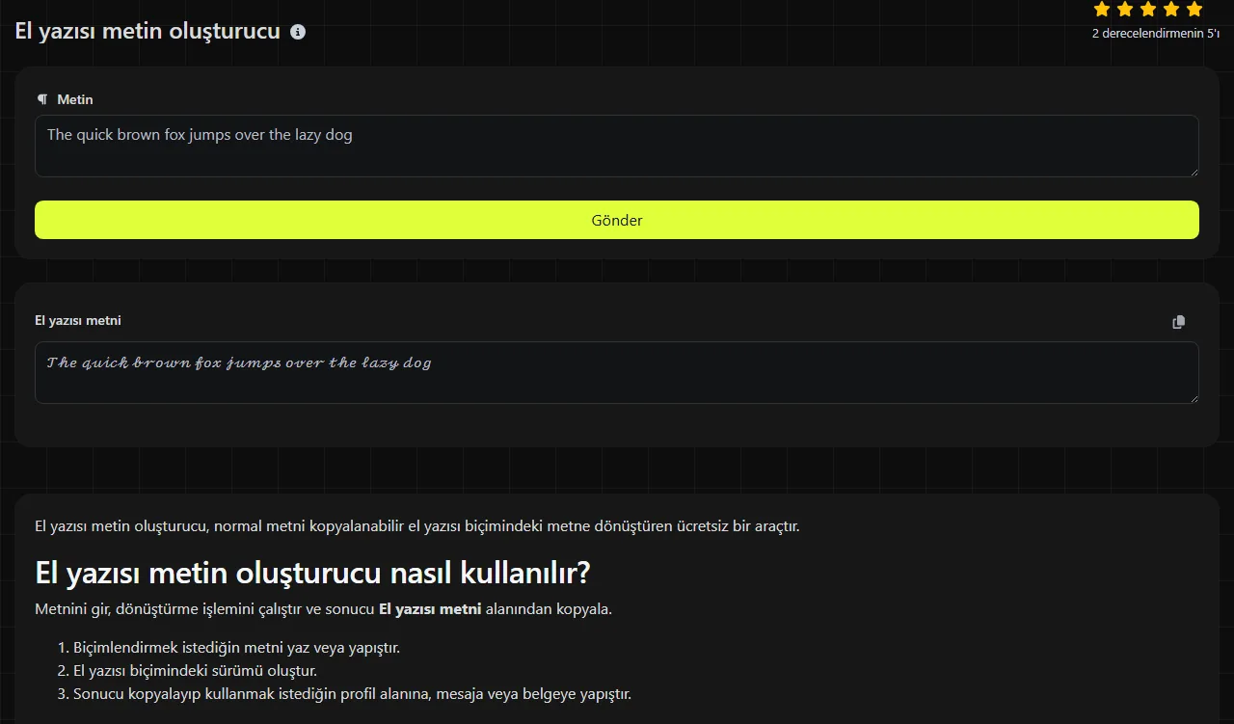Image resolution: width=1234 pixels, height=724 pixels.
Task: Focus the Metin text input area
Action: coord(617,147)
